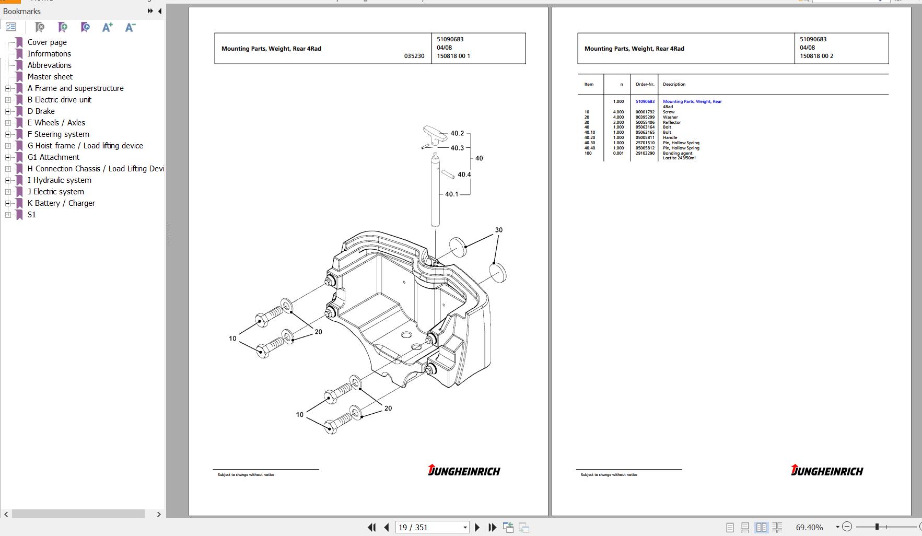922x536 pixels.
Task: Enable continuous page view mode
Action: 745,528
